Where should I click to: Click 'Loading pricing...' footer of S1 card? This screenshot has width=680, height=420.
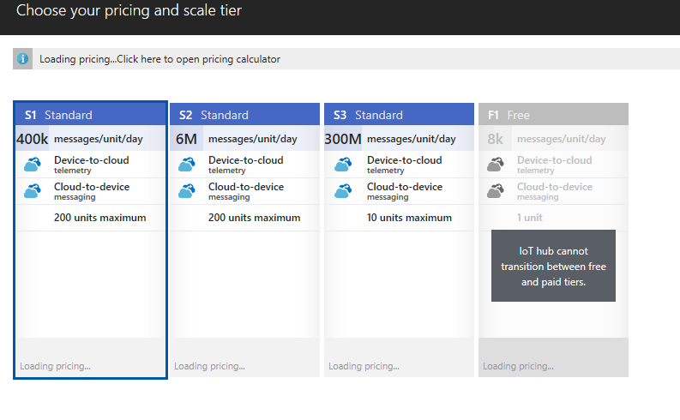(x=55, y=366)
